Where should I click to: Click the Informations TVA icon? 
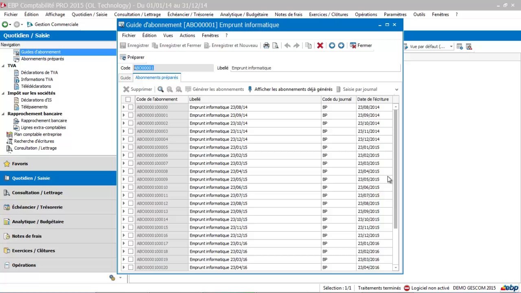(17, 79)
